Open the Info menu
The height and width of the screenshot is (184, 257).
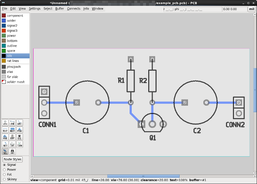coord(86,9)
